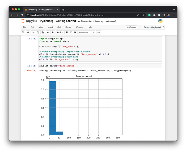Image resolution: width=186 pixels, height=152 pixels.
Task: Paste cells below icon
Action: point(43,32)
